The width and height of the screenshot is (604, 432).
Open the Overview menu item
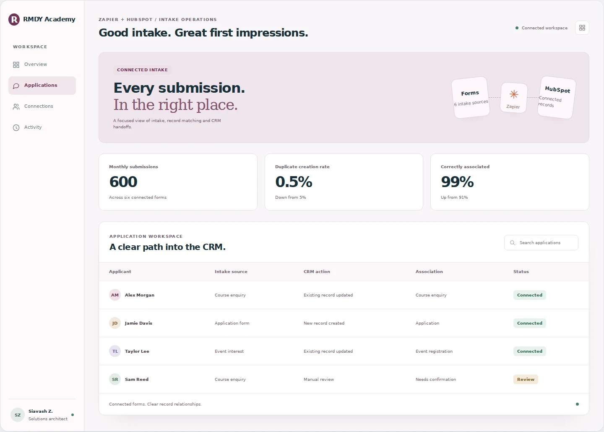tap(42, 65)
